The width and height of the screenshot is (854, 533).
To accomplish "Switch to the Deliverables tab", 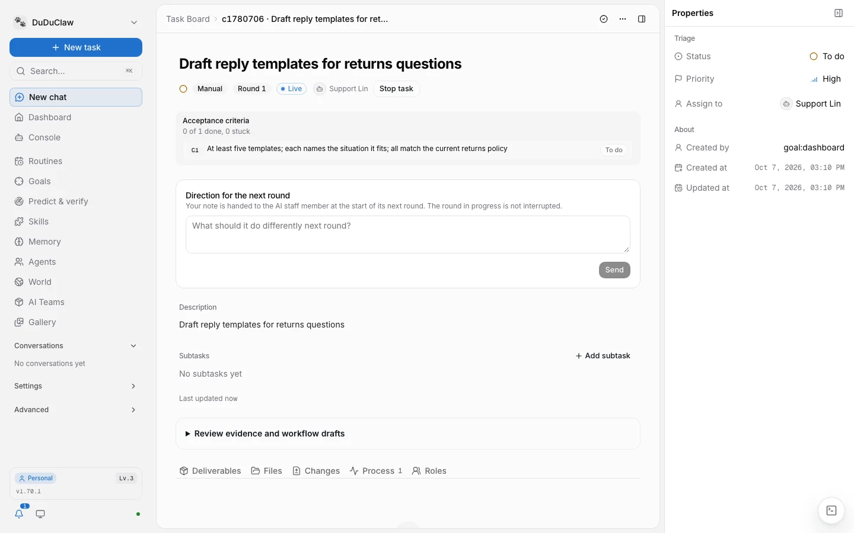I will point(210,471).
